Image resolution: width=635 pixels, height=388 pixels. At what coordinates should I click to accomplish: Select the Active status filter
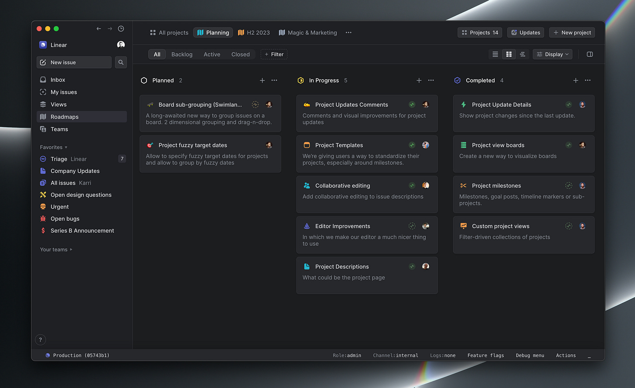pyautogui.click(x=212, y=55)
